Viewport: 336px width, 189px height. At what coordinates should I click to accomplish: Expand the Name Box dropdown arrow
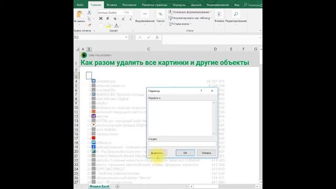(126, 37)
